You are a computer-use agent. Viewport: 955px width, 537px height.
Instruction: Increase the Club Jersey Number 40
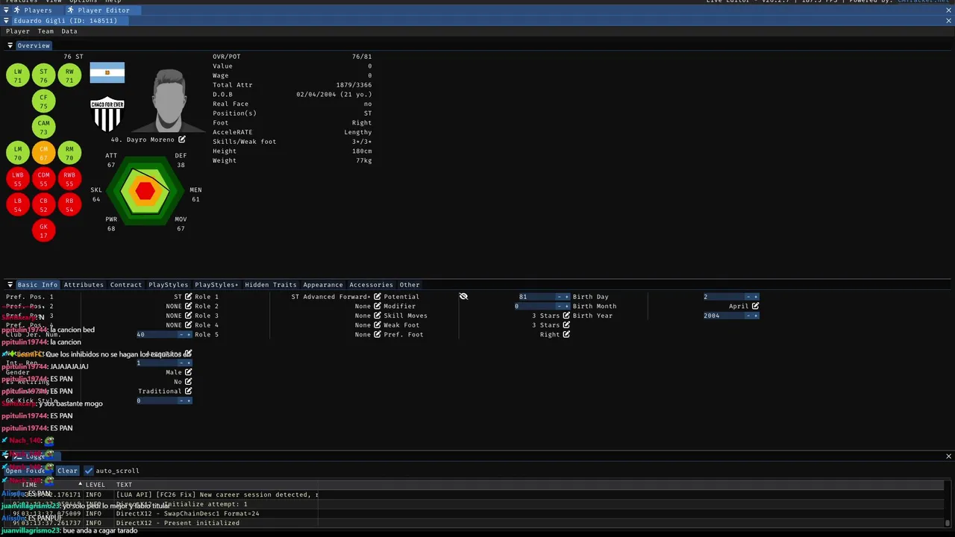(x=188, y=335)
